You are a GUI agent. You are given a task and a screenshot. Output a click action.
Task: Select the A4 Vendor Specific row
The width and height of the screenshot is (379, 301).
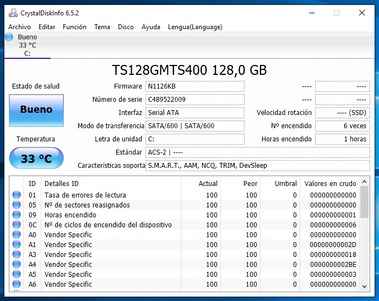click(185, 264)
